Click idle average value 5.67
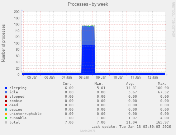The image size is (176, 135). pyautogui.click(x=133, y=92)
